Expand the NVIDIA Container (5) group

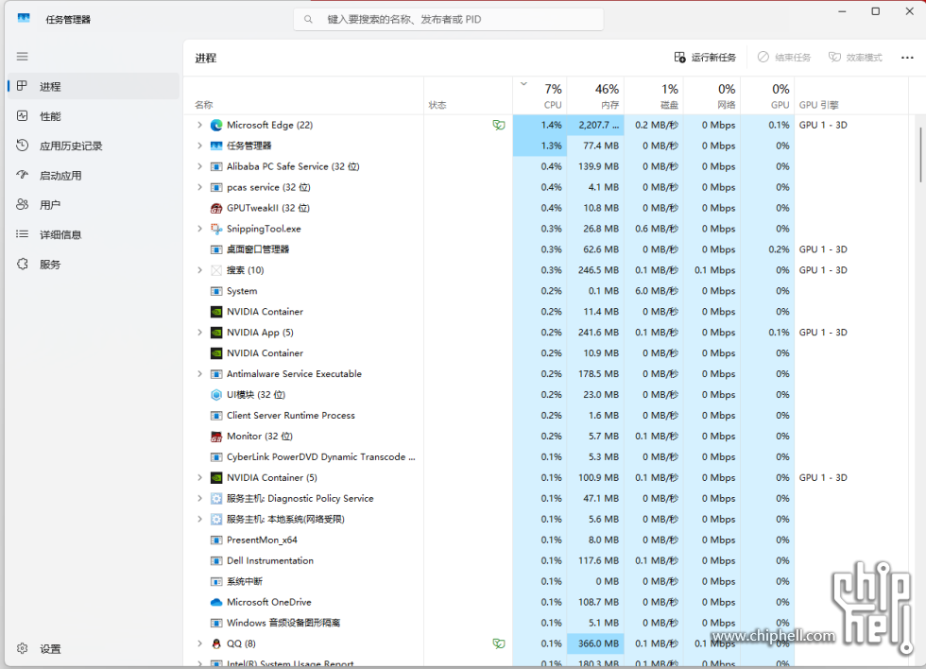pos(199,478)
